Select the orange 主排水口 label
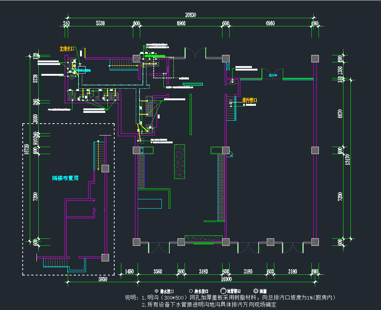The width and height of the screenshot is (381, 310). tap(67, 49)
